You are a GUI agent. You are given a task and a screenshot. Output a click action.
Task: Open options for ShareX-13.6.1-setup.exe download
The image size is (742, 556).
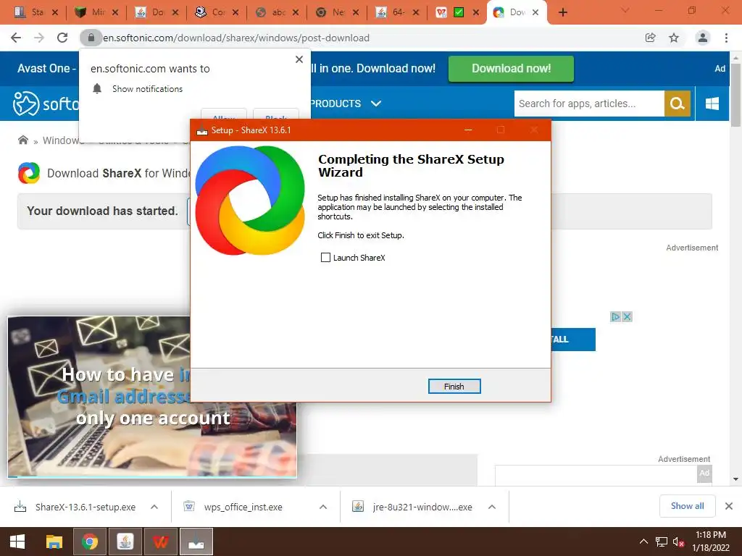coord(154,507)
